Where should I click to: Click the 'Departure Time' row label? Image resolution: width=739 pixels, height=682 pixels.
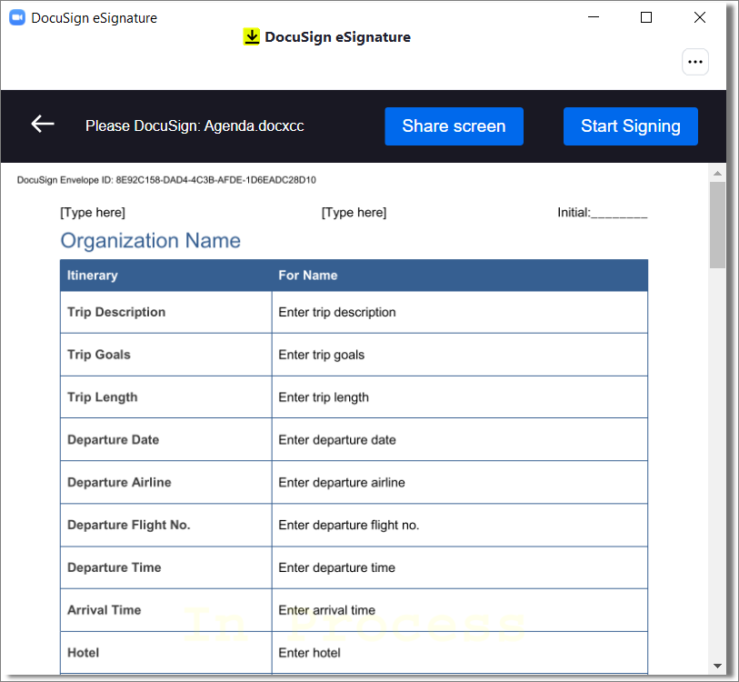click(x=114, y=567)
